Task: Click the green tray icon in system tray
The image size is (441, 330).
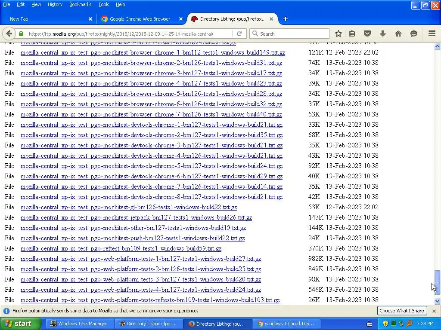Action: [394, 324]
